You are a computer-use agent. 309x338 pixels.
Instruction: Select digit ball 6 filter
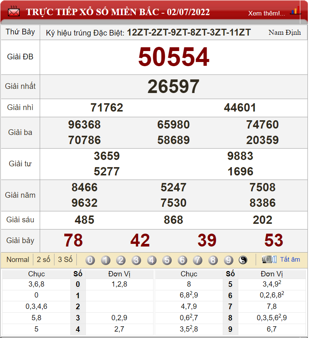pos(182,260)
